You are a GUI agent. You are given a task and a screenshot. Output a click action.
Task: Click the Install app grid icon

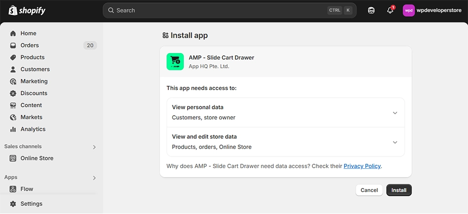point(166,35)
